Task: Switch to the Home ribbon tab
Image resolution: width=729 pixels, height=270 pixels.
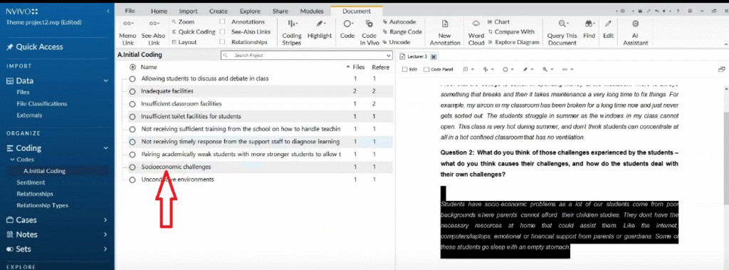Action: tap(159, 11)
